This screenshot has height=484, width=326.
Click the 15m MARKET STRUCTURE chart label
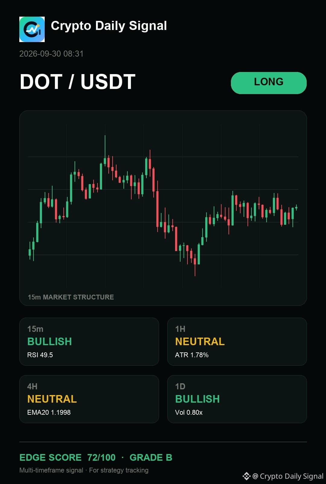coord(71,297)
